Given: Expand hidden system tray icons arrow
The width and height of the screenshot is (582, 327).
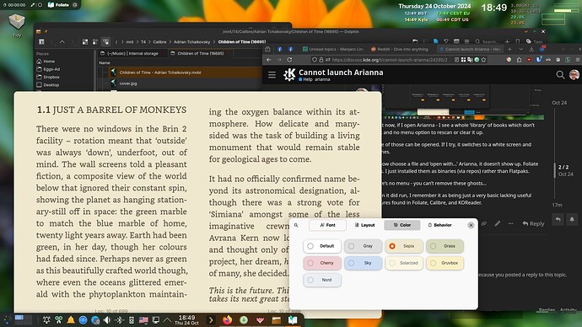Looking at the screenshot, I should (167, 319).
